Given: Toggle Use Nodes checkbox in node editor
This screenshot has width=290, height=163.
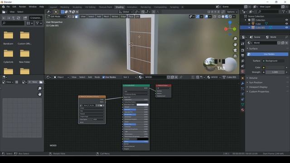Looking at the screenshot, I should click(103, 77).
